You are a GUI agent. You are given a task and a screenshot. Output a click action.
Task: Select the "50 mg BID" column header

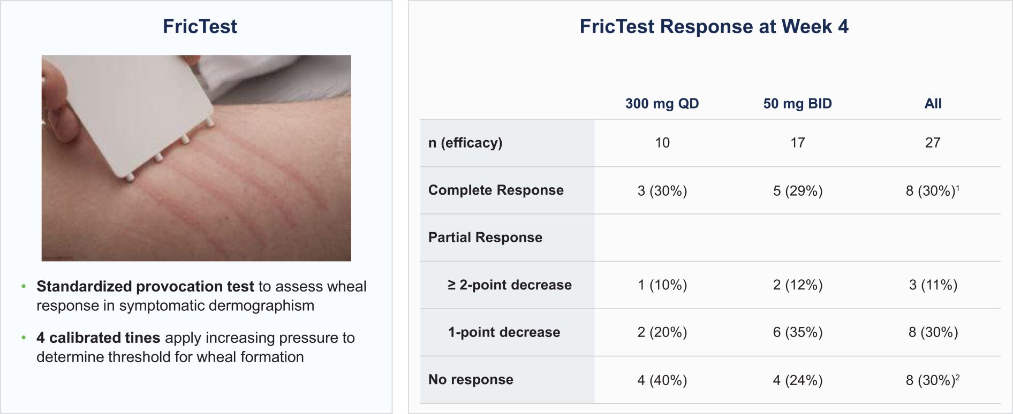tap(797, 104)
